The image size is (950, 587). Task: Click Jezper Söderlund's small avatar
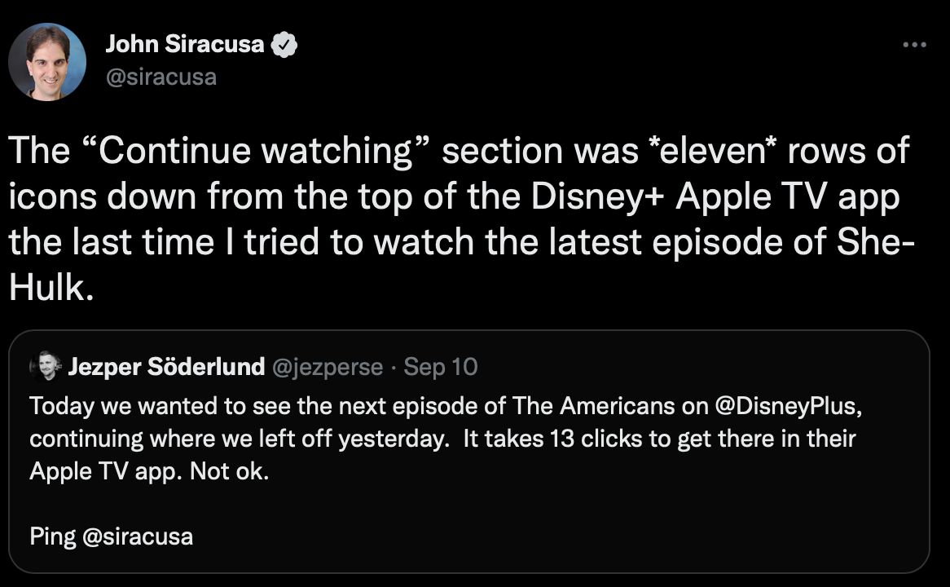pos(46,367)
